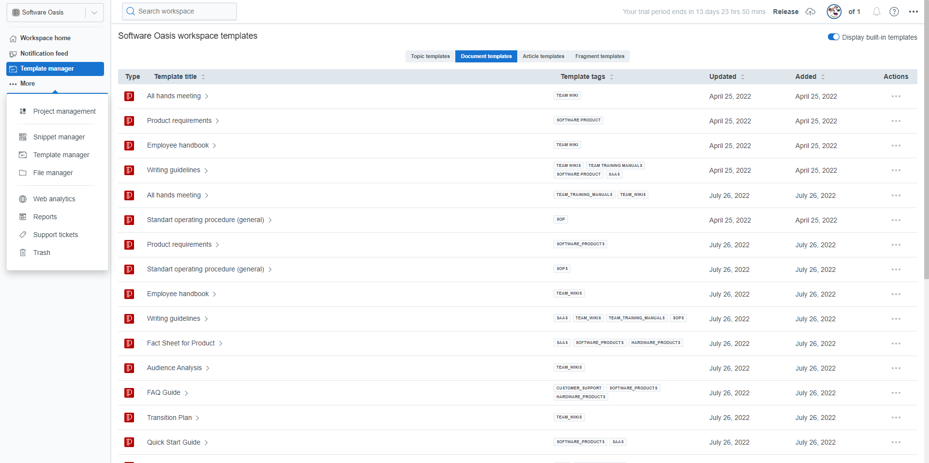Click the Type column header

coord(133,76)
